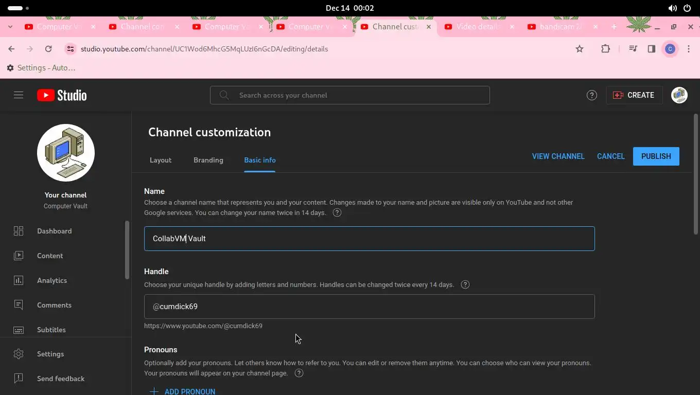This screenshot has width=700, height=395.
Task: Click the YouTube Studio logo
Action: [62, 95]
